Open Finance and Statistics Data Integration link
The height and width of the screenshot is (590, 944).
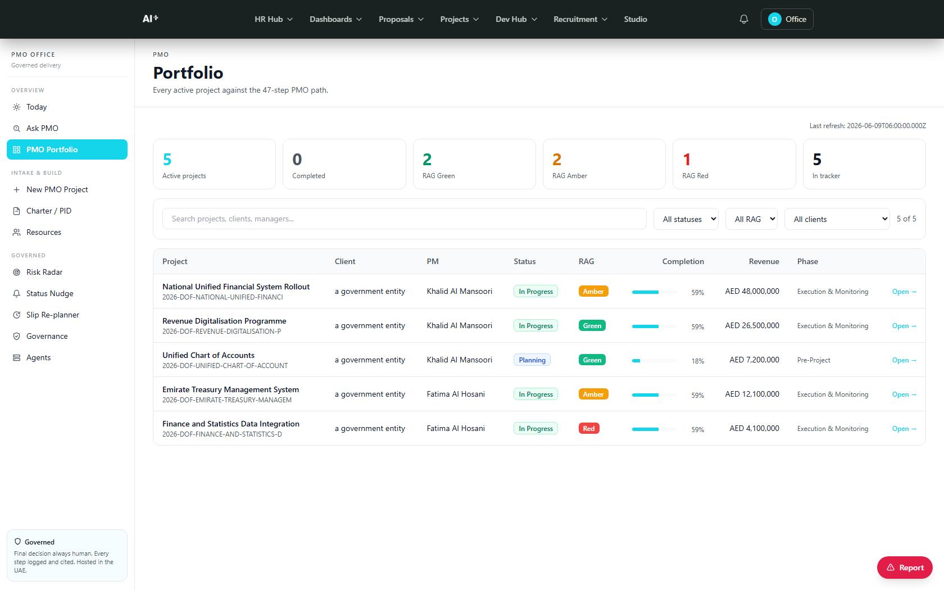click(904, 429)
